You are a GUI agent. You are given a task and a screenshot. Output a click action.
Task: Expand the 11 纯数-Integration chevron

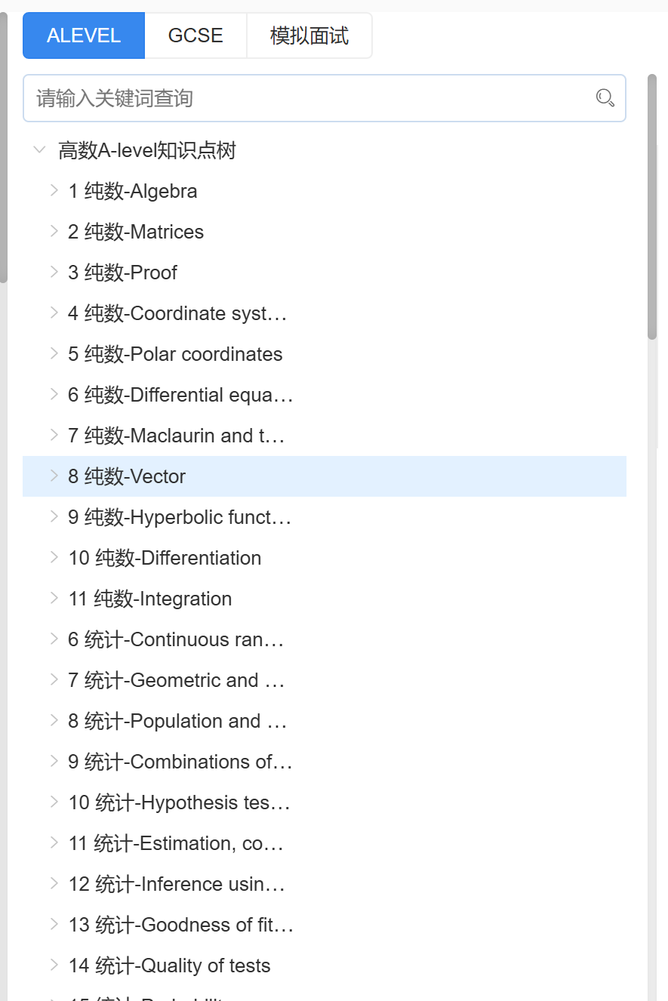pyautogui.click(x=54, y=598)
